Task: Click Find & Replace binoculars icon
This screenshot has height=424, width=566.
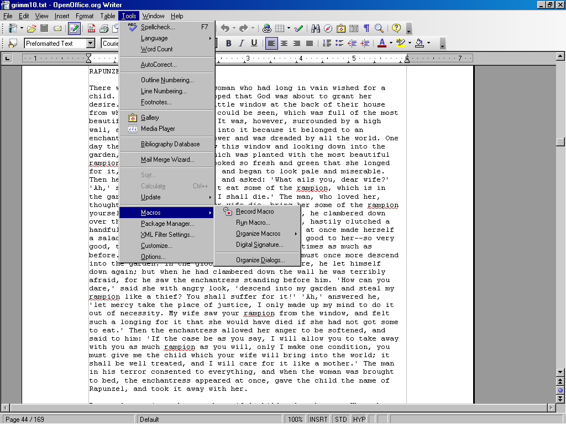Action: pos(316,28)
